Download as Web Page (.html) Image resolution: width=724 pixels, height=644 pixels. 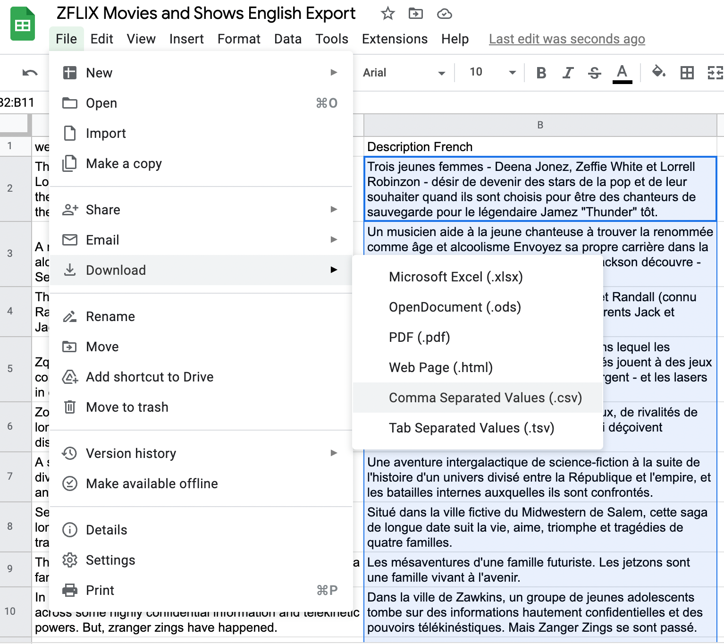point(478,367)
